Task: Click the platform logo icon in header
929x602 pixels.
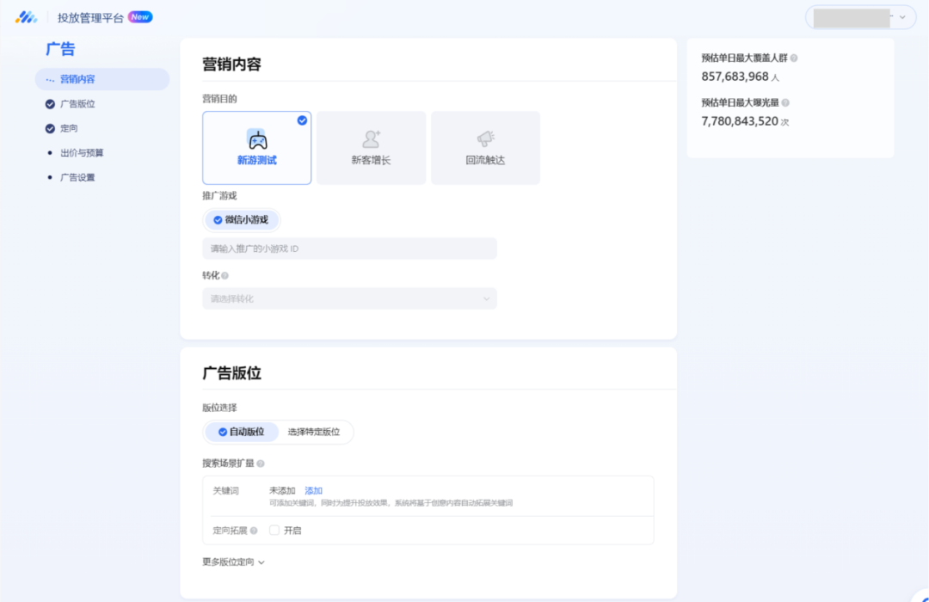Action: [x=26, y=17]
